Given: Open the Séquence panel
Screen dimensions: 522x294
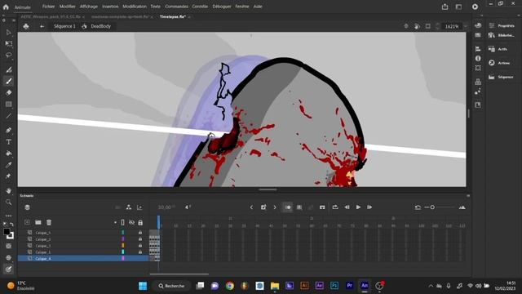Looking at the screenshot, I should click(502, 77).
